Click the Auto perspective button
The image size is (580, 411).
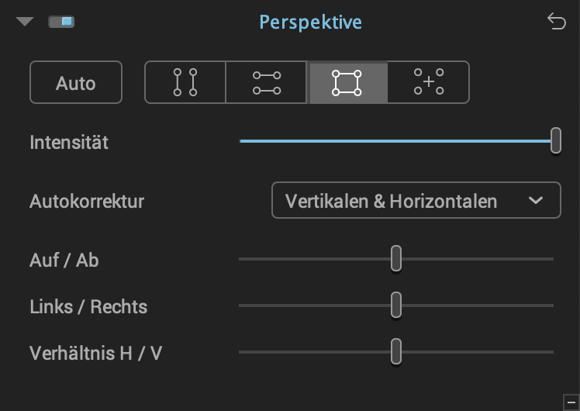pos(76,82)
